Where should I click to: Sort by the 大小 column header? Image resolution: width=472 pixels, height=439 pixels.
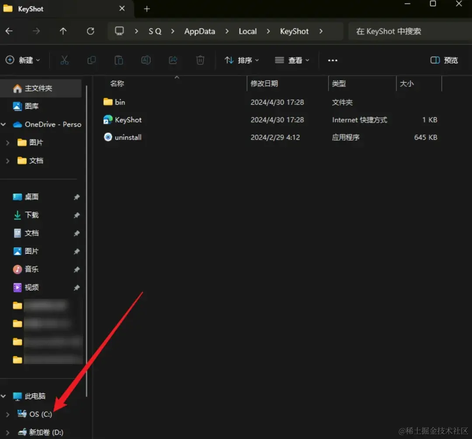click(406, 84)
